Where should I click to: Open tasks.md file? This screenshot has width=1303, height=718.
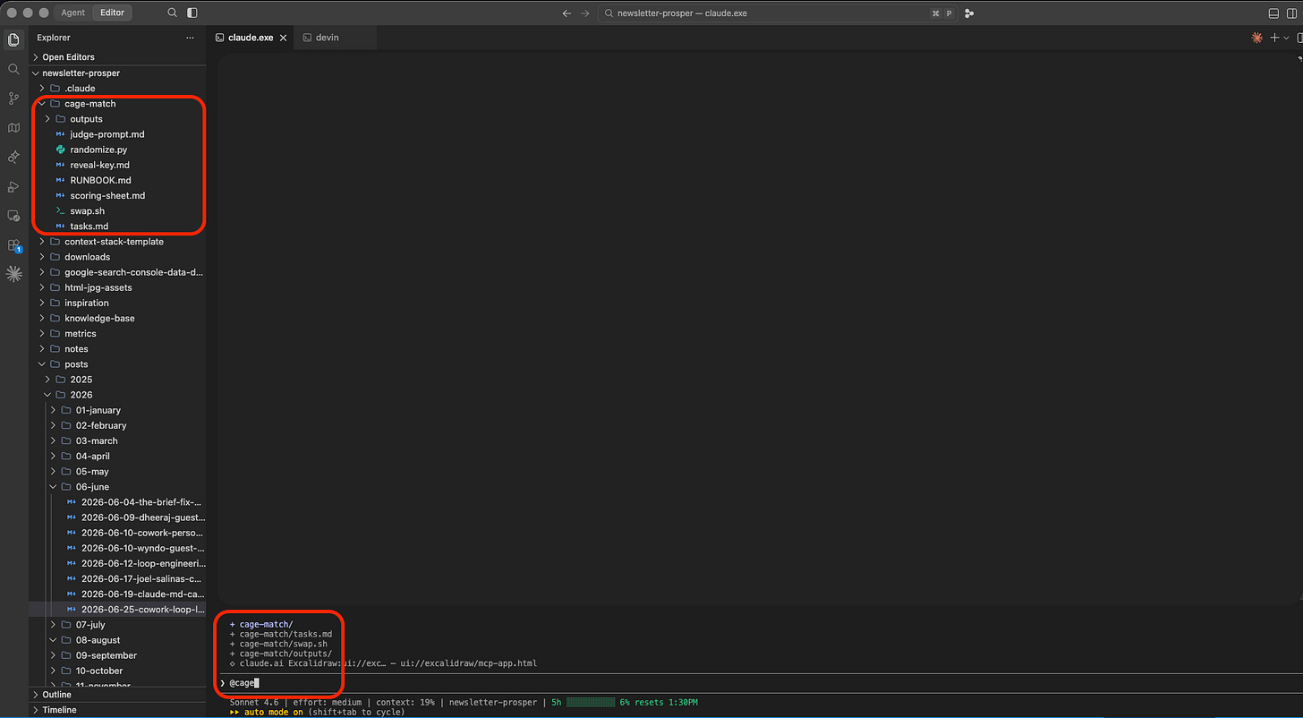click(x=117, y=226)
